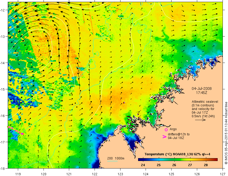Click the '200 1000m' depth label

point(116,158)
